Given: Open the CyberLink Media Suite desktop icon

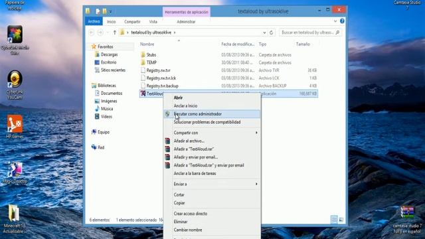Looking at the screenshot, I should tap(15, 35).
